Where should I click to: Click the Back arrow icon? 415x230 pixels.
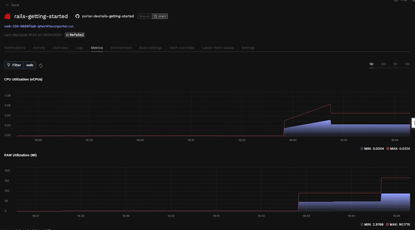[x=7, y=5]
